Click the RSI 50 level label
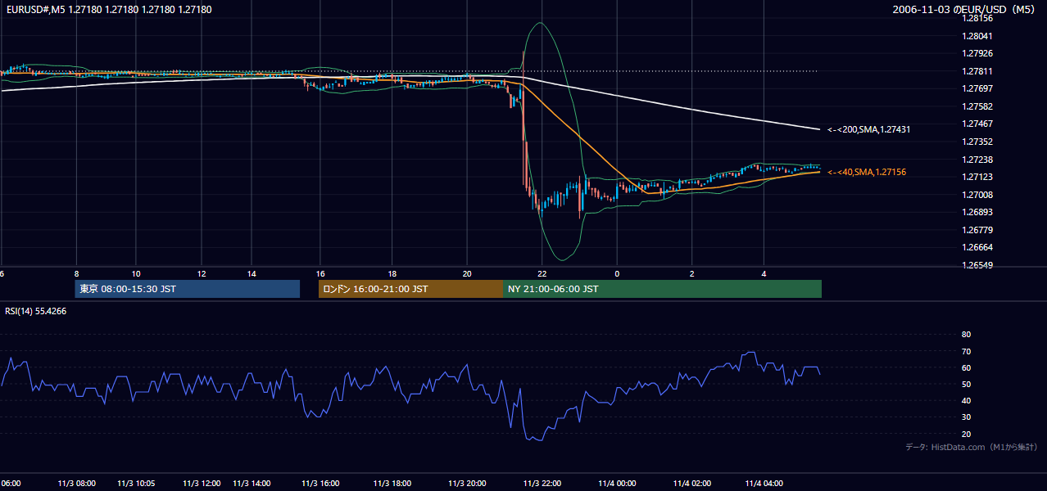The width and height of the screenshot is (1047, 491). tap(966, 384)
